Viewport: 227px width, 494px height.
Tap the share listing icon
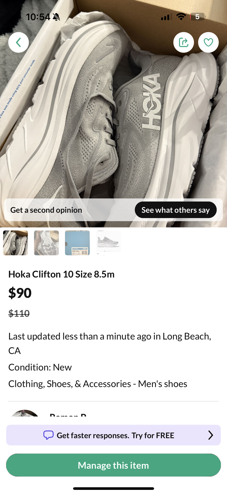point(184,42)
